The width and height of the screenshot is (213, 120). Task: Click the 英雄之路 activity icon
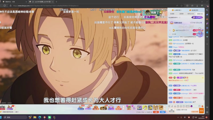pyautogui.click(x=96, y=108)
